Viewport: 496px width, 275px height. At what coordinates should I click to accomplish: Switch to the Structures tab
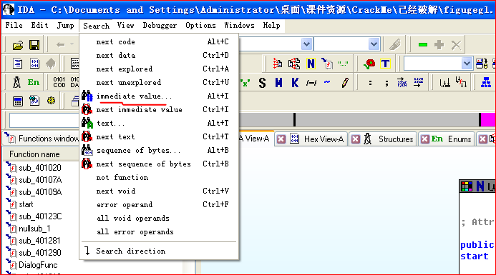[395, 139]
